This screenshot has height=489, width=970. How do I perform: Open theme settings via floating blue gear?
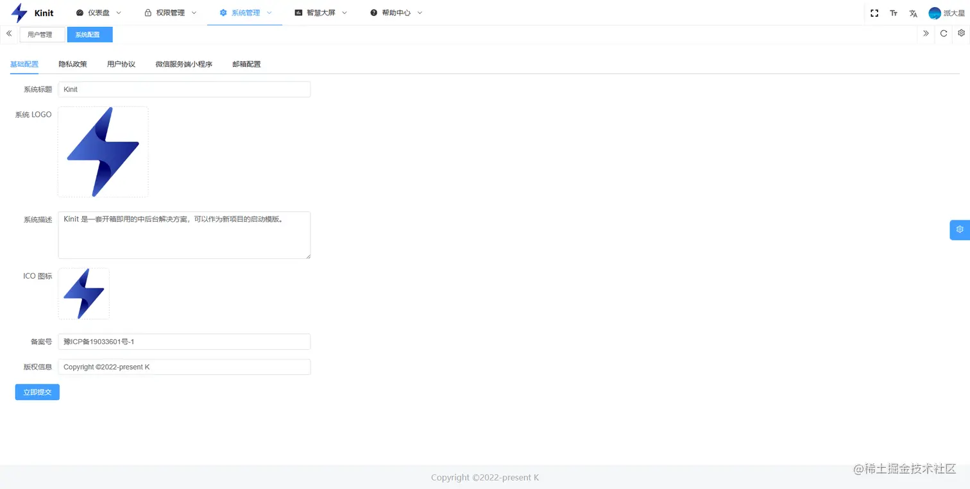959,229
